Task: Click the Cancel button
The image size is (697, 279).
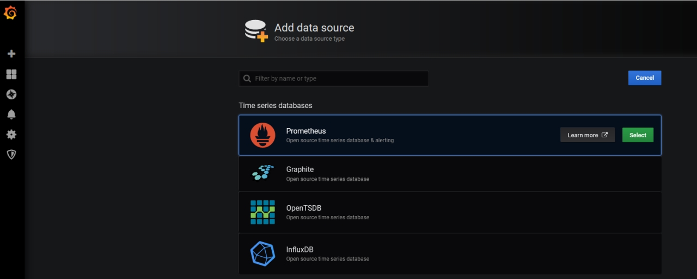Action: (x=645, y=78)
